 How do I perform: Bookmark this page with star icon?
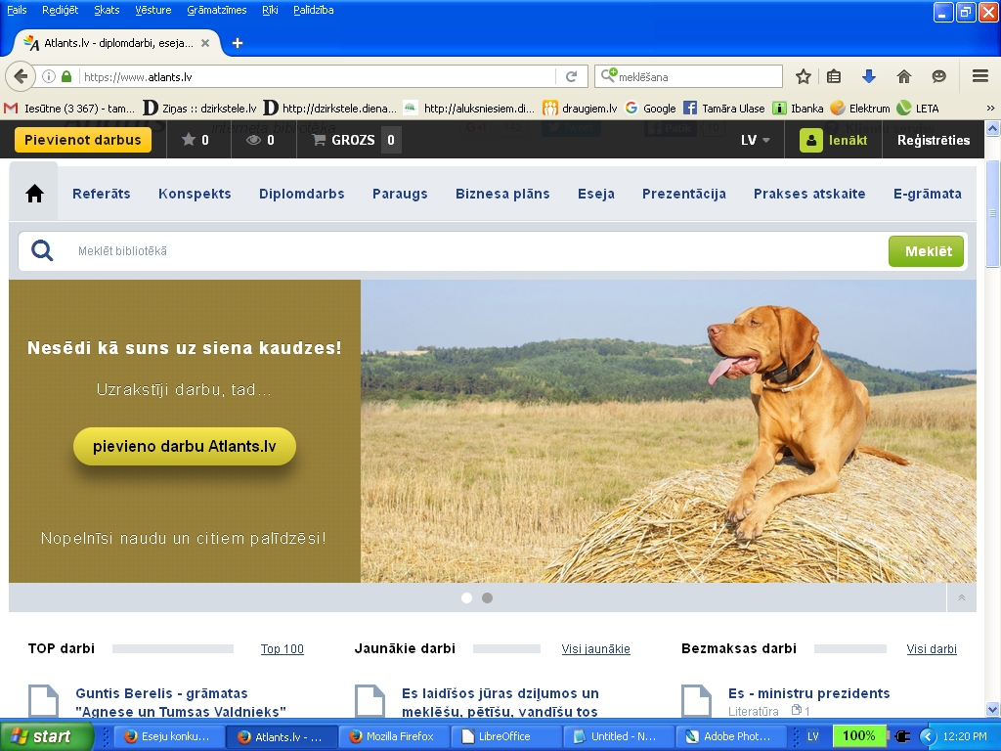tap(803, 76)
